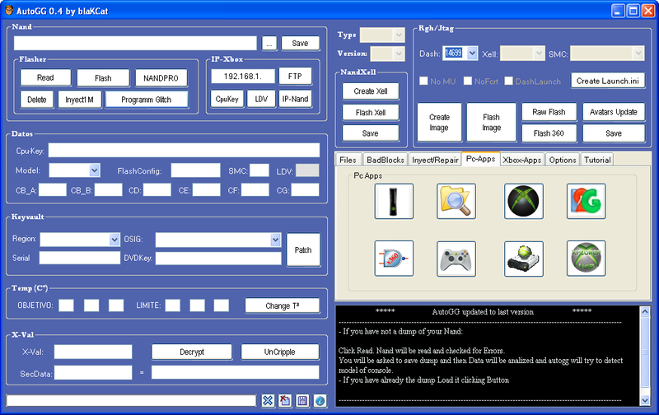Select the Xbox-Apps tab

point(522,160)
